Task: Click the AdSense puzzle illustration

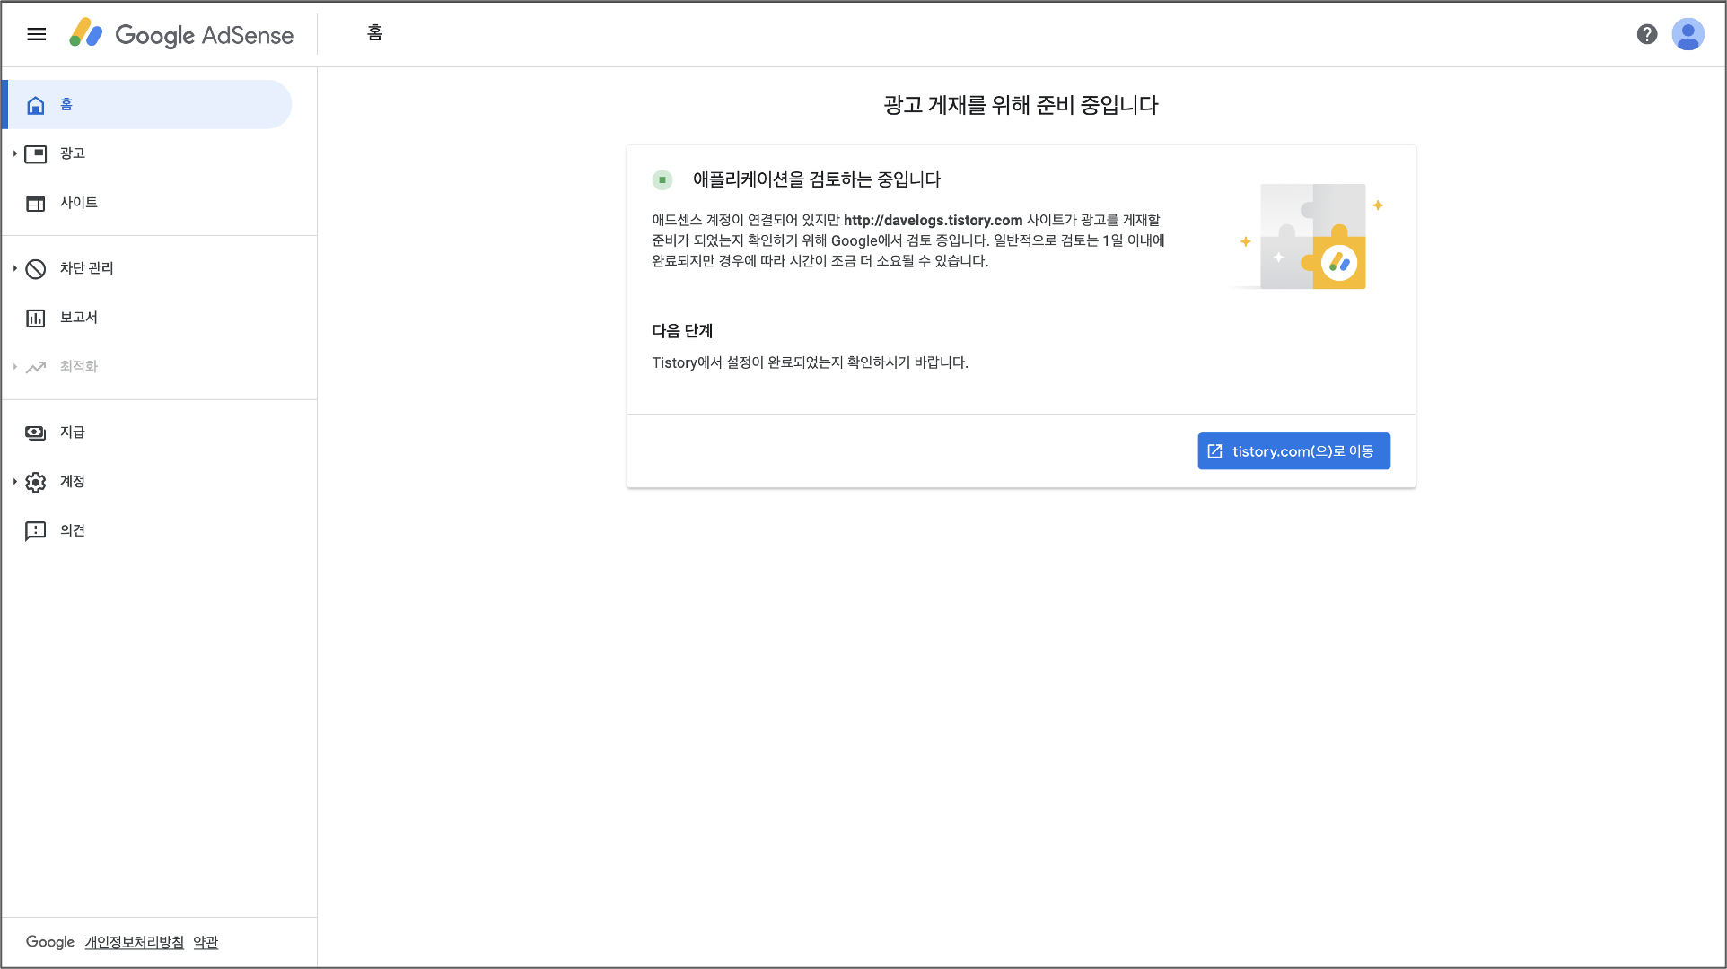Action: 1311,237
